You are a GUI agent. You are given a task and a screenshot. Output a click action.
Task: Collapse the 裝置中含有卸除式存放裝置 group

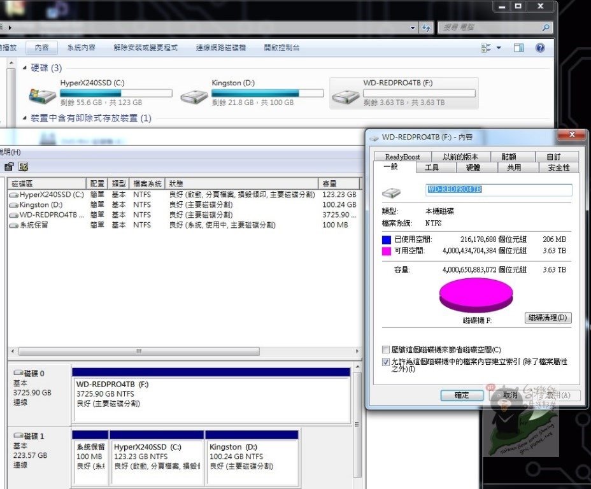click(x=24, y=118)
